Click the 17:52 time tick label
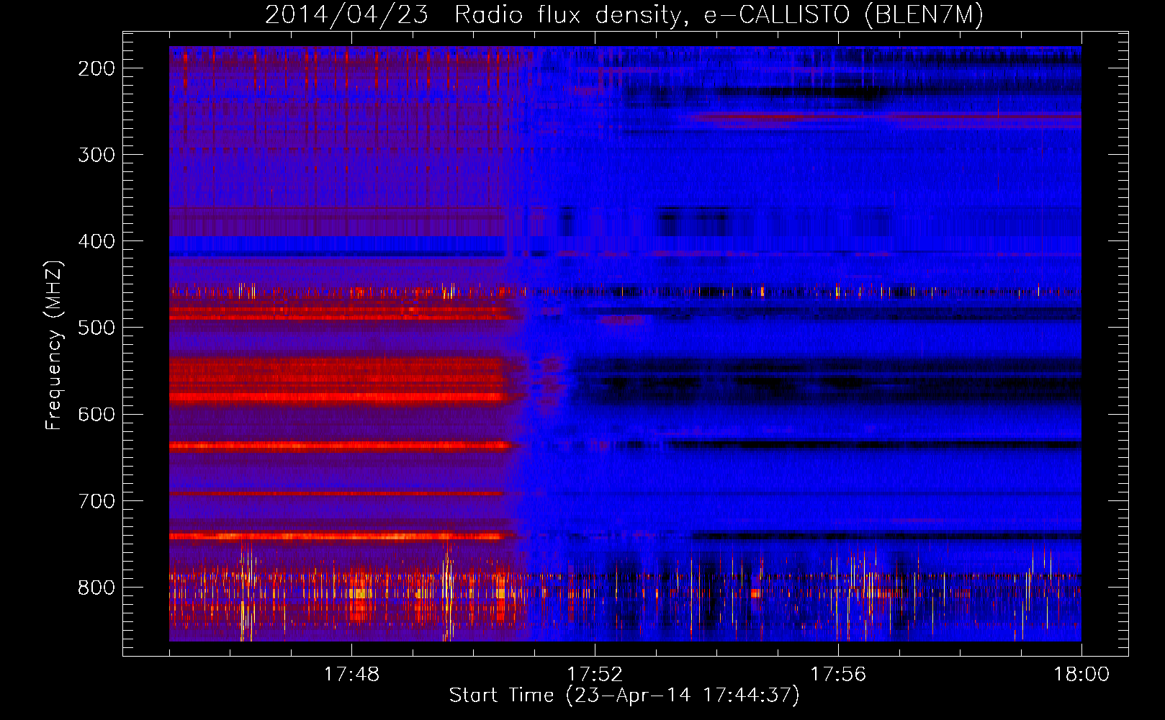The width and height of the screenshot is (1165, 720). [595, 674]
